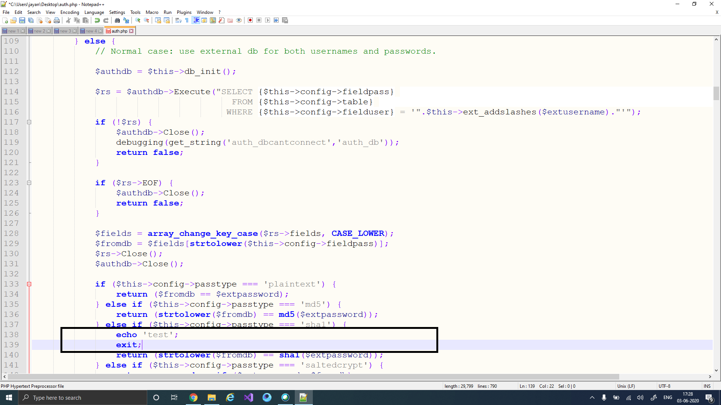721x405 pixels.
Task: Open the Find binoculars icon
Action: coord(118,20)
